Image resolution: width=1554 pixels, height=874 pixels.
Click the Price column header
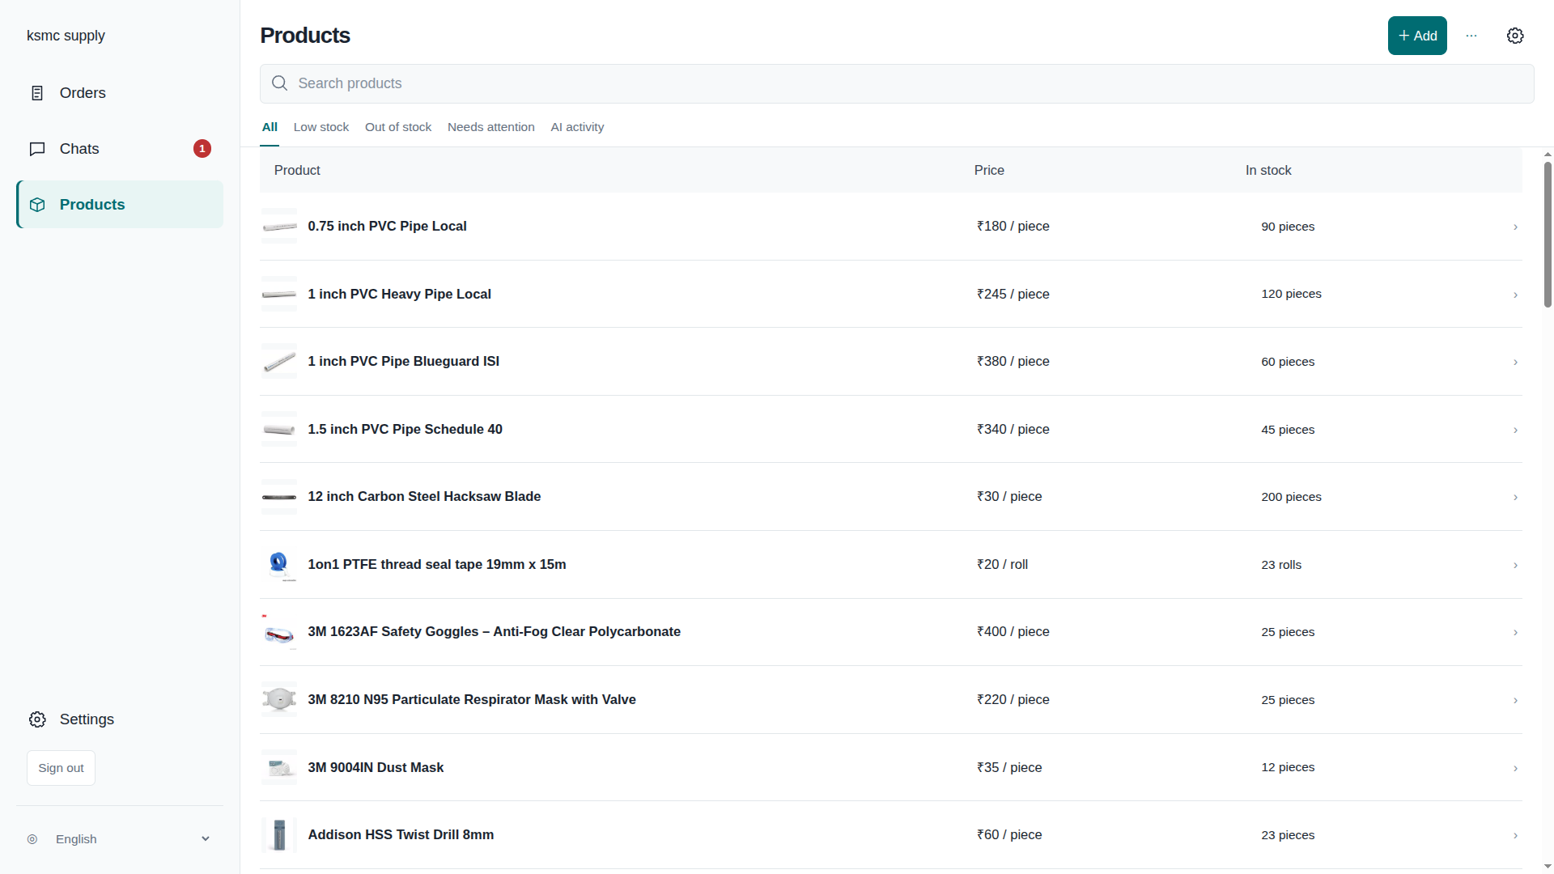(x=989, y=170)
